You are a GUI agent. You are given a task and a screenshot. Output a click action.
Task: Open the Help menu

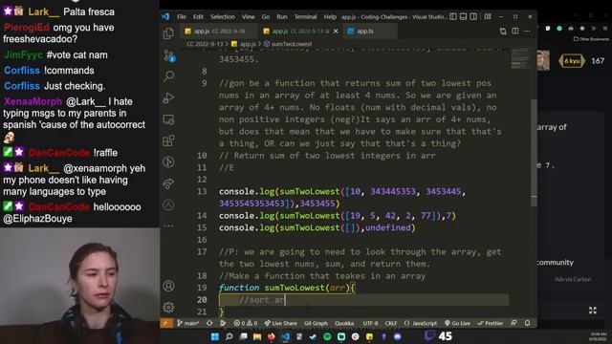pyautogui.click(x=330, y=17)
